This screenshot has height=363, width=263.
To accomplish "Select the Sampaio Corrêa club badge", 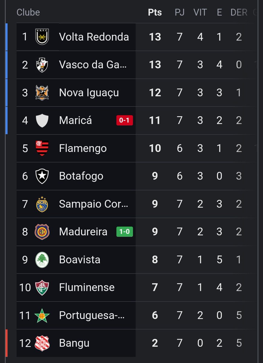I will [x=42, y=204].
